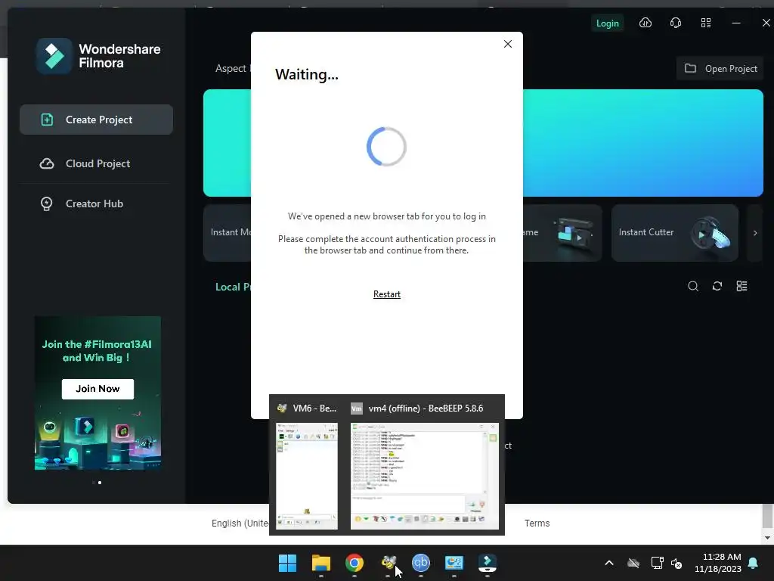Click the Restart link in dialog
774x581 pixels.
tap(386, 294)
